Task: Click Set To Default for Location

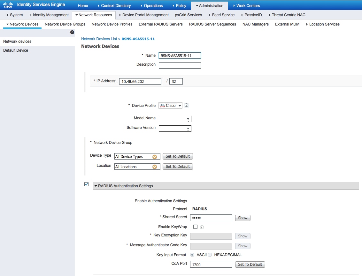Action: click(x=178, y=167)
